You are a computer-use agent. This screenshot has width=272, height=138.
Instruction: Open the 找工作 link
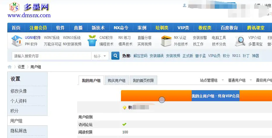tap(198, 44)
